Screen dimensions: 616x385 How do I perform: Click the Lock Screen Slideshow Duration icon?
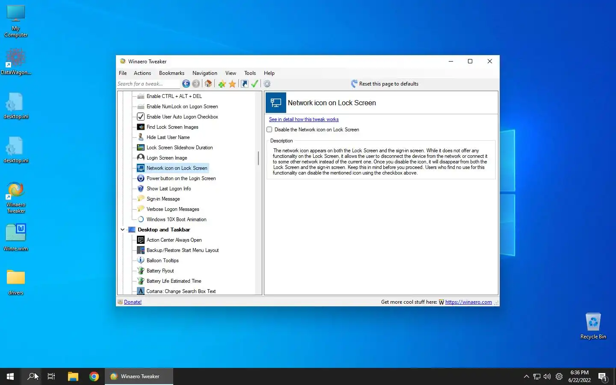coord(141,148)
